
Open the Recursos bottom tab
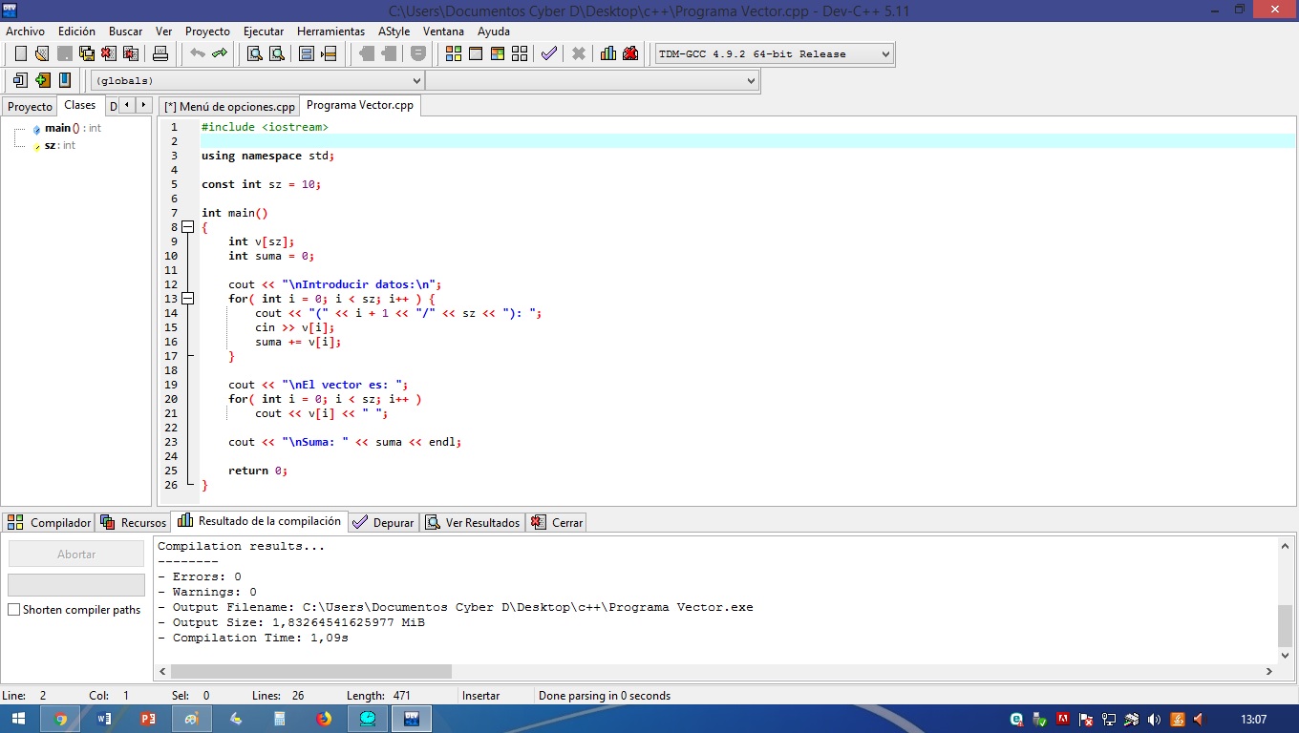[133, 522]
